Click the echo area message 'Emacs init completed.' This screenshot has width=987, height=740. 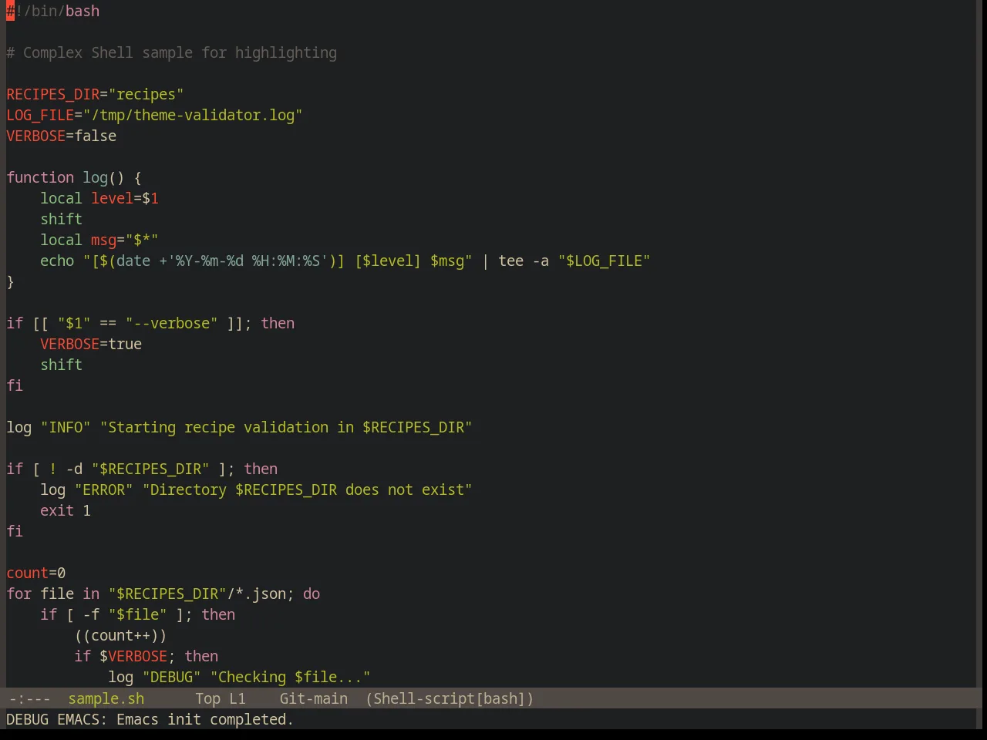tap(204, 719)
